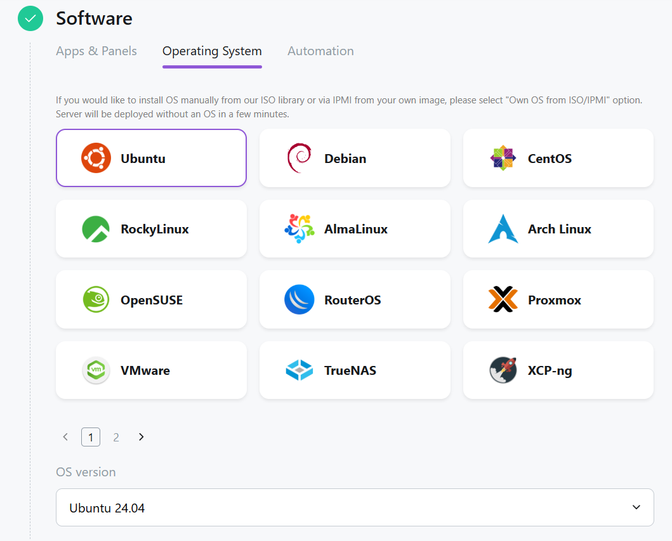Click the XCP-ng rocket icon
This screenshot has width=672, height=541.
click(503, 370)
